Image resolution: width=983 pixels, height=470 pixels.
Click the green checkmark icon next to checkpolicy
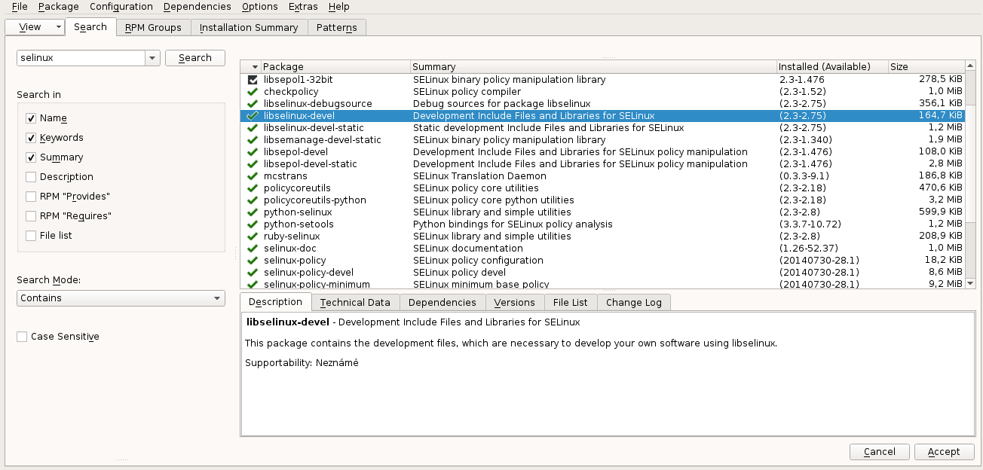point(253,92)
